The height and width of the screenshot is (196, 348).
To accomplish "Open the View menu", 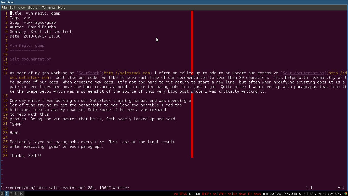I will click(22, 7).
